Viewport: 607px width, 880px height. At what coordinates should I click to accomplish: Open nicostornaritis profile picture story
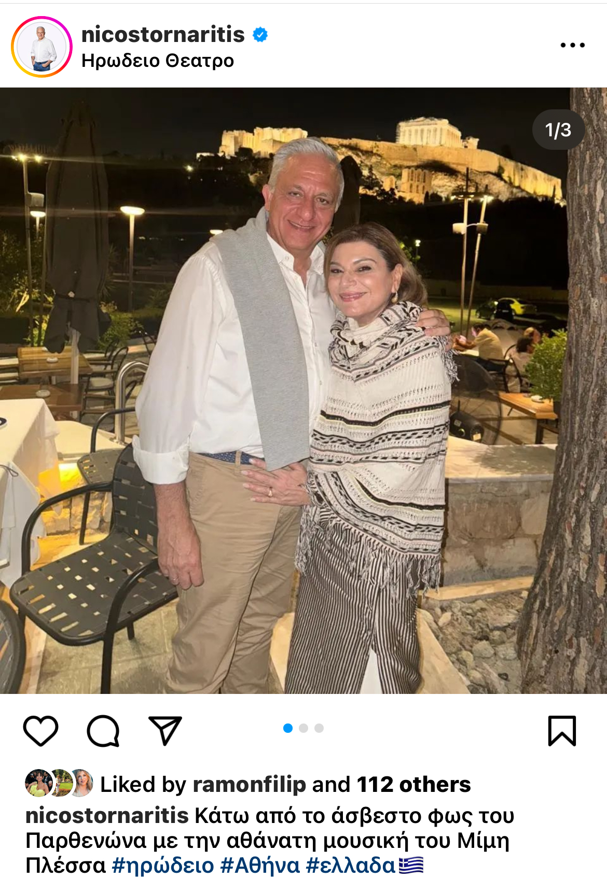coord(42,47)
